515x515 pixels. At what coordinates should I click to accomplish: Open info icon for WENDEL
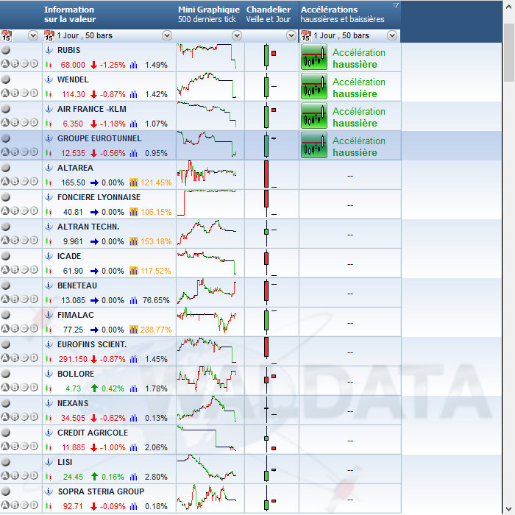coord(49,79)
